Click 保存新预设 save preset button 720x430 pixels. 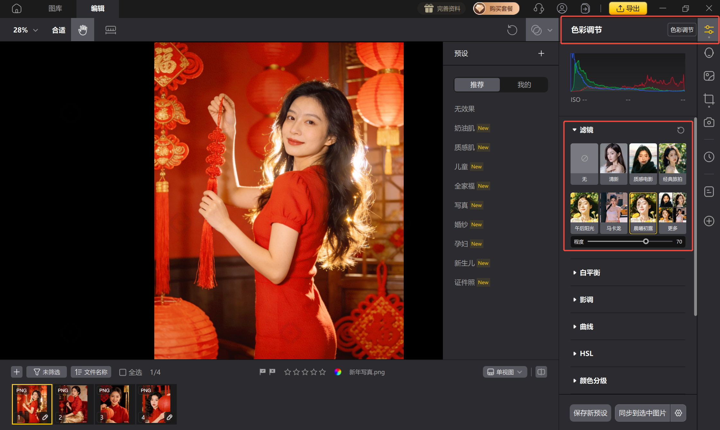pos(590,413)
